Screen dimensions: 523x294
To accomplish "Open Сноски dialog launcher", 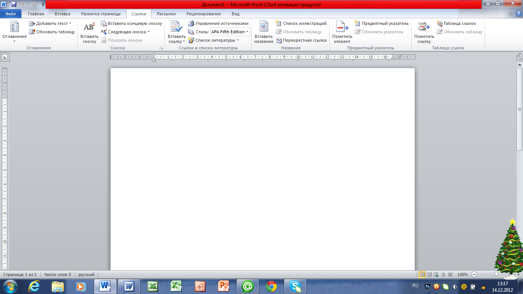I will tap(161, 48).
